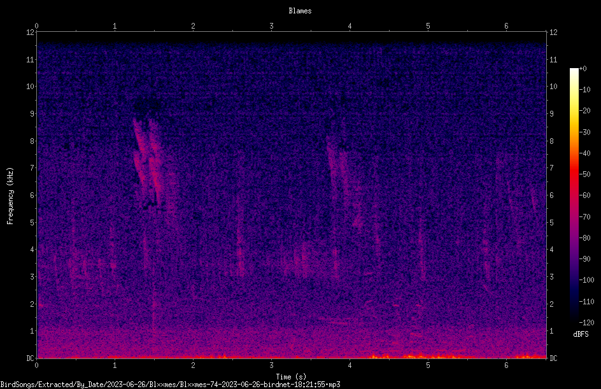Click the "0" second tick on the bottom time axis
Viewport: 601px width, 389px height.
tap(36, 365)
